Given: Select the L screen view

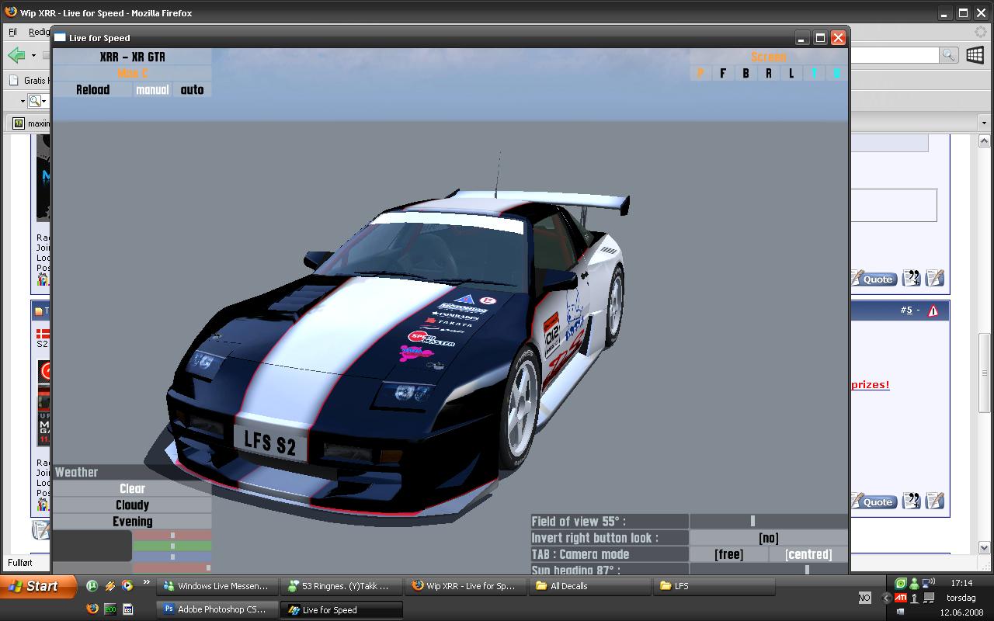Looking at the screenshot, I should point(791,73).
